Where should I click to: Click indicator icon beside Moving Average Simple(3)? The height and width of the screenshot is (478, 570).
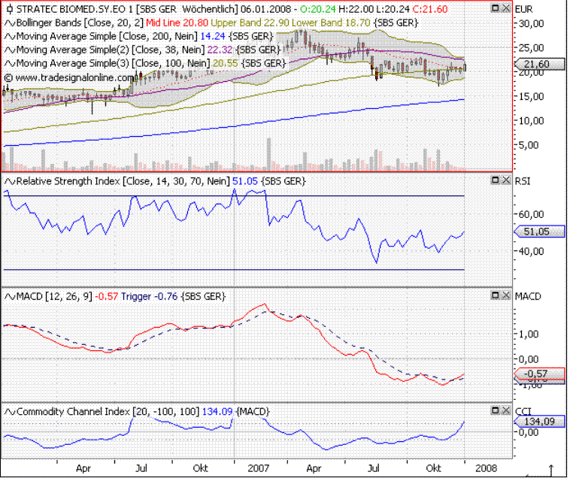(x=10, y=63)
